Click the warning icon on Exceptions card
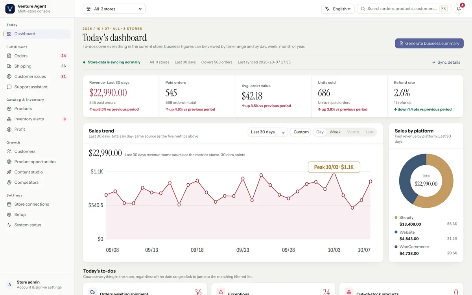 221,292
